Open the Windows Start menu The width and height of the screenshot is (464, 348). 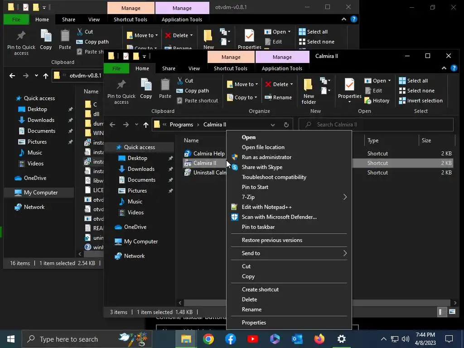(11, 339)
